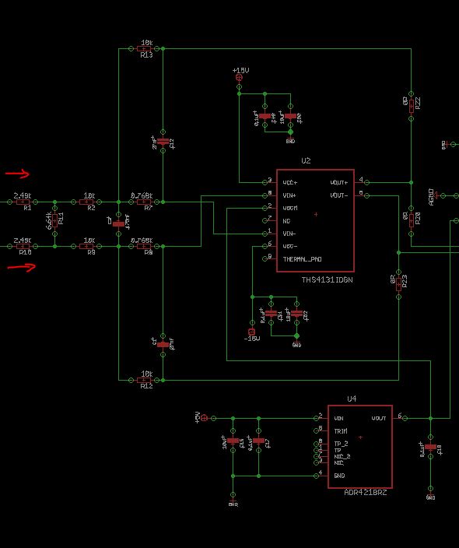Select the 0.1uF capacitor under +15V
Viewport: 459px width, 548px height.
[265, 116]
